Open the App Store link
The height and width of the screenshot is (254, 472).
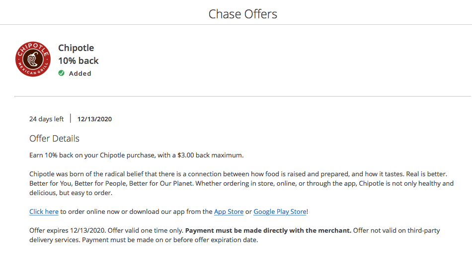tap(229, 211)
